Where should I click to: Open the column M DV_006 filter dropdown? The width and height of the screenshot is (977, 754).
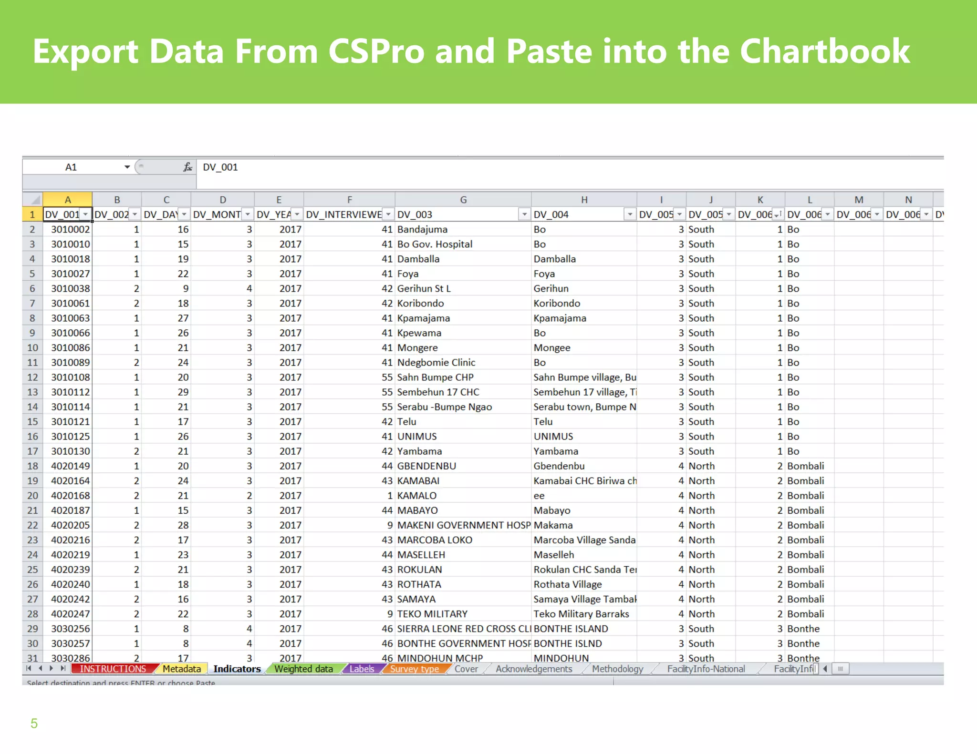click(877, 214)
